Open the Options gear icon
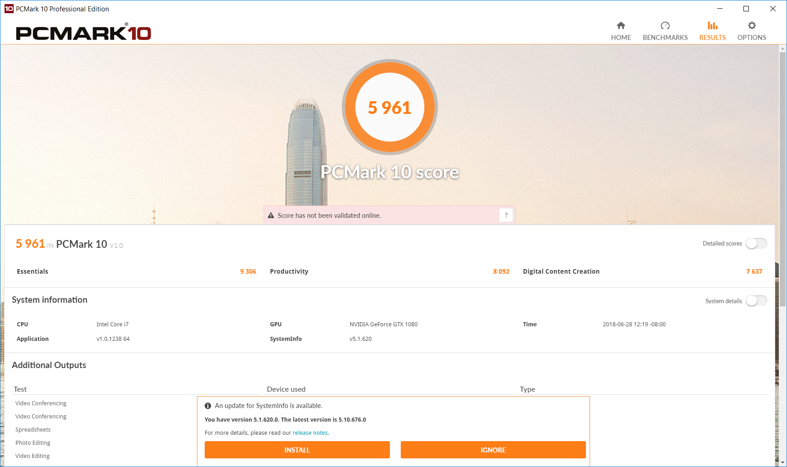Screen dimensions: 787x467 pyautogui.click(x=752, y=25)
